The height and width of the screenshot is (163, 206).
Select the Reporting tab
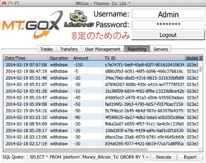pyautogui.click(x=137, y=49)
